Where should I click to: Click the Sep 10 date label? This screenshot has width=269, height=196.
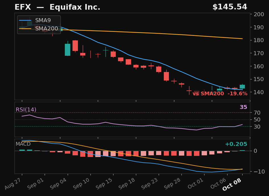pyautogui.click(x=82, y=183)
